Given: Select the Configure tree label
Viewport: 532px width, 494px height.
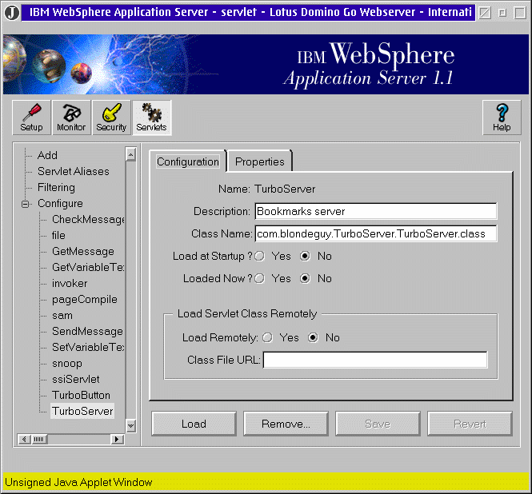Looking at the screenshot, I should 60,203.
